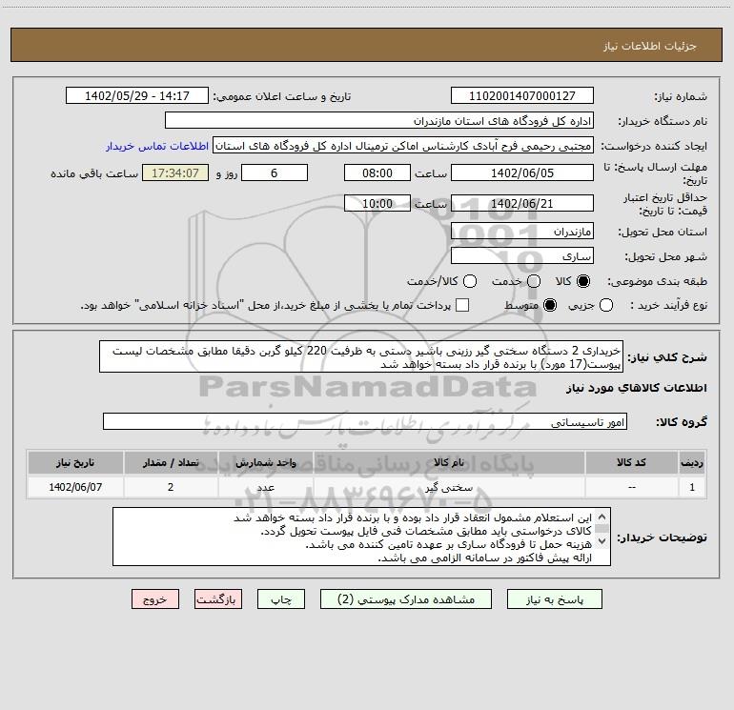Click the buyer organization name field

point(379,120)
